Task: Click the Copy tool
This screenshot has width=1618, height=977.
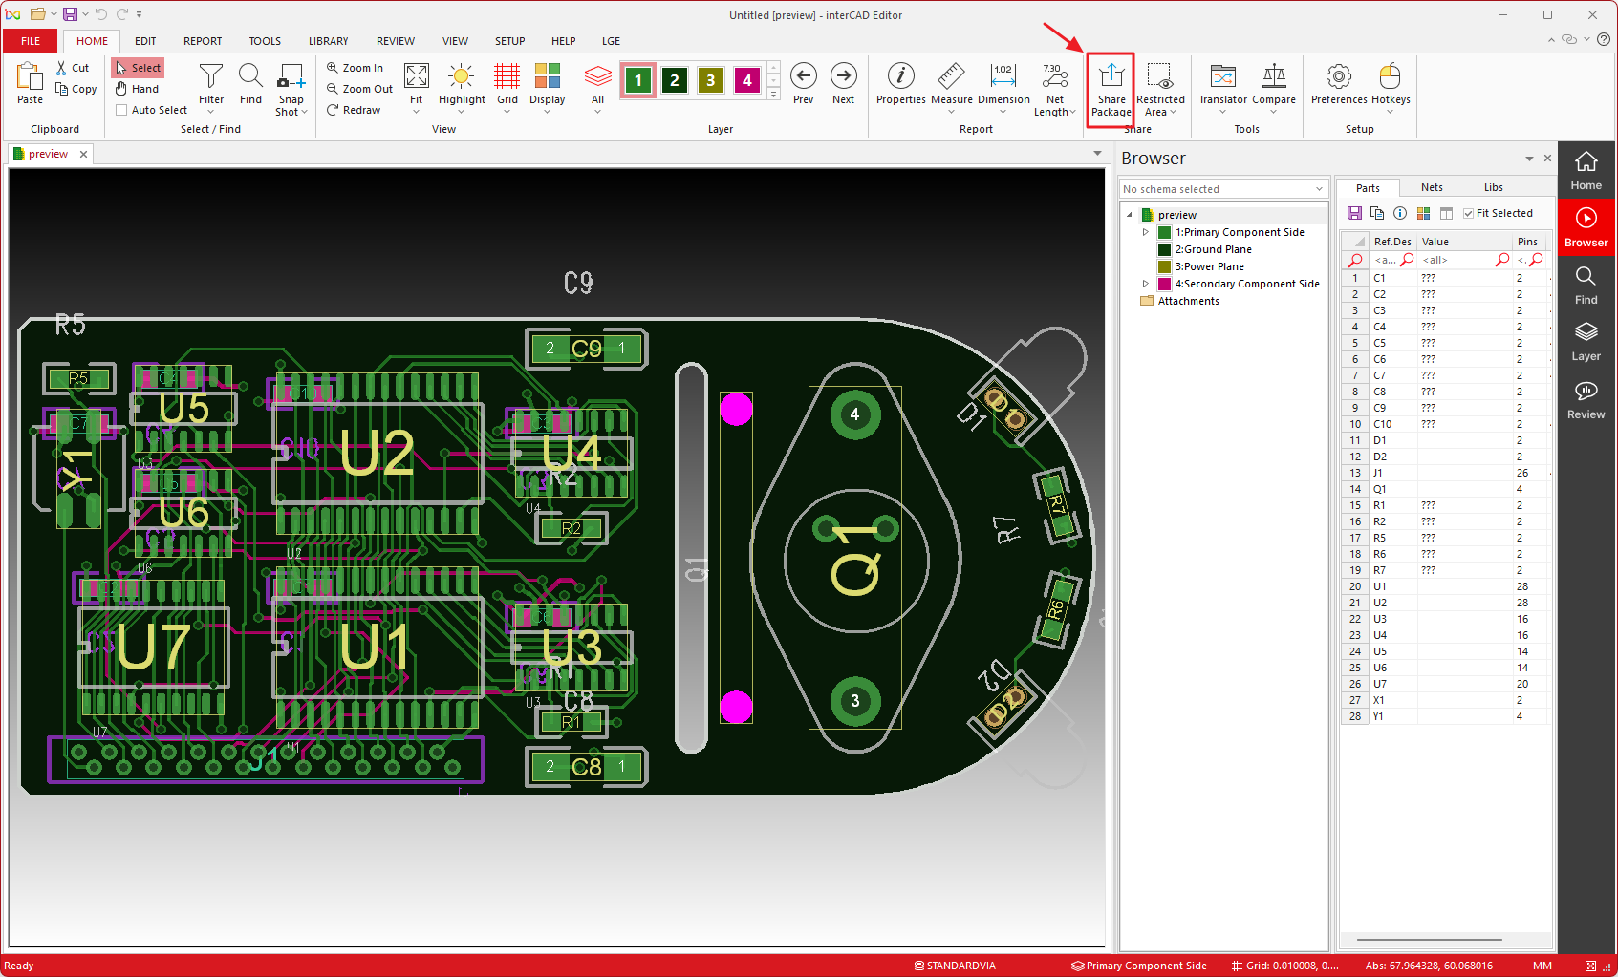Action: (76, 89)
